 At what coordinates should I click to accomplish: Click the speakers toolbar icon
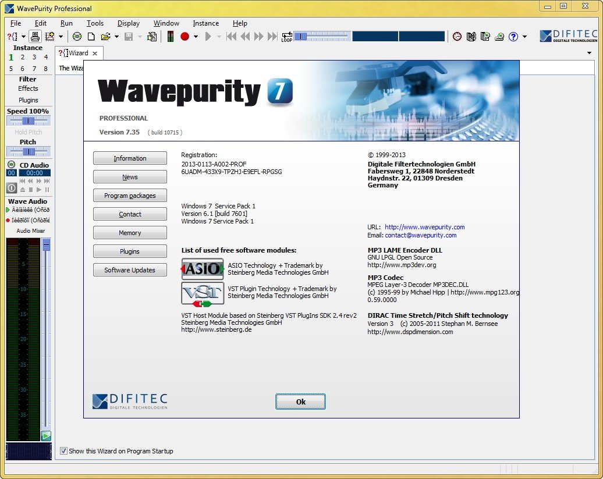(x=471, y=37)
